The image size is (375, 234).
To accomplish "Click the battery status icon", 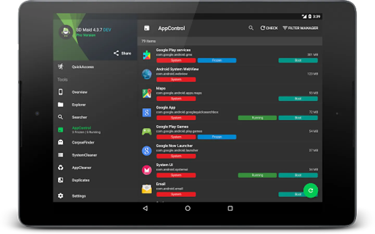I will [310, 16].
